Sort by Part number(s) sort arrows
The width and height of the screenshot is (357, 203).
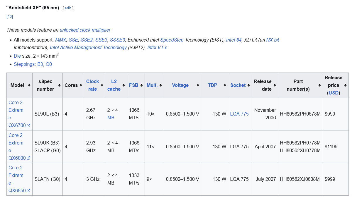coord(319,85)
